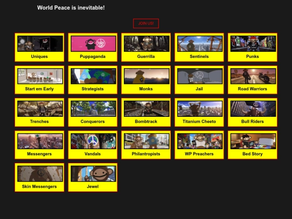Choose the Jewel label
Screen dimensions: 292x219
pos(92,187)
